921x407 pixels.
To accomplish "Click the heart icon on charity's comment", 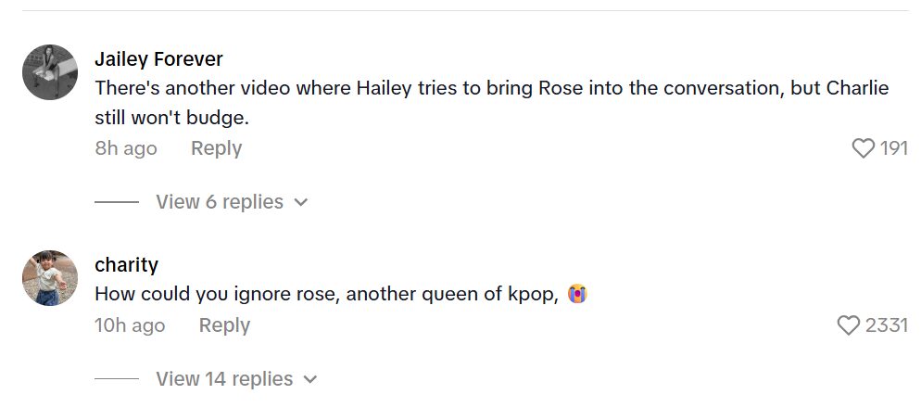I will [849, 325].
